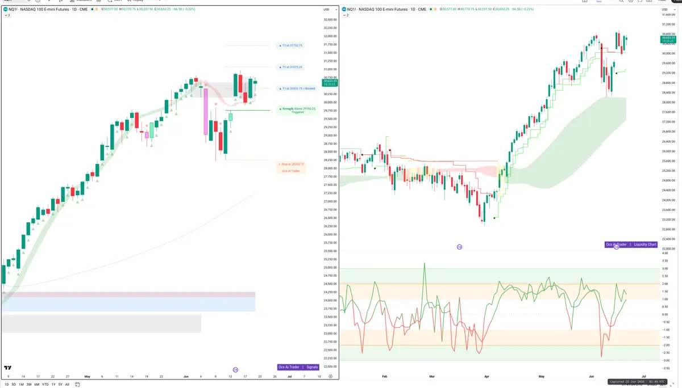The image size is (682, 388).
Task: Select the YTD time range
Action: click(45, 385)
